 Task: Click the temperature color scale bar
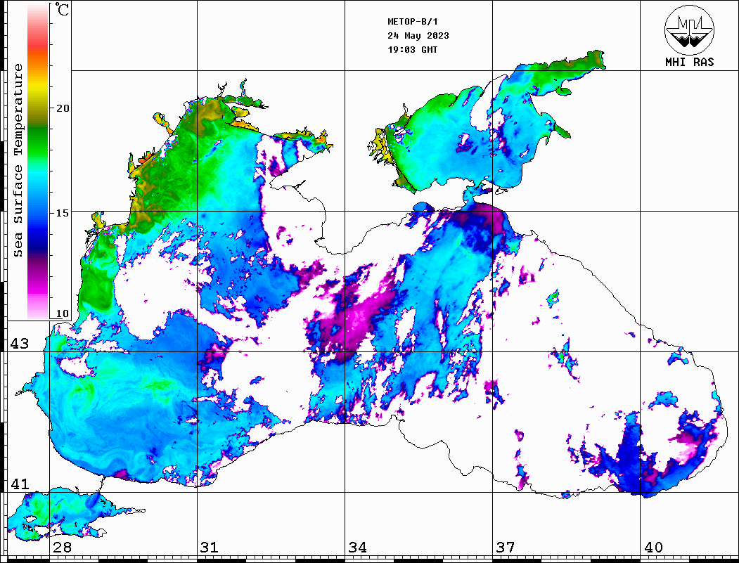[38, 161]
